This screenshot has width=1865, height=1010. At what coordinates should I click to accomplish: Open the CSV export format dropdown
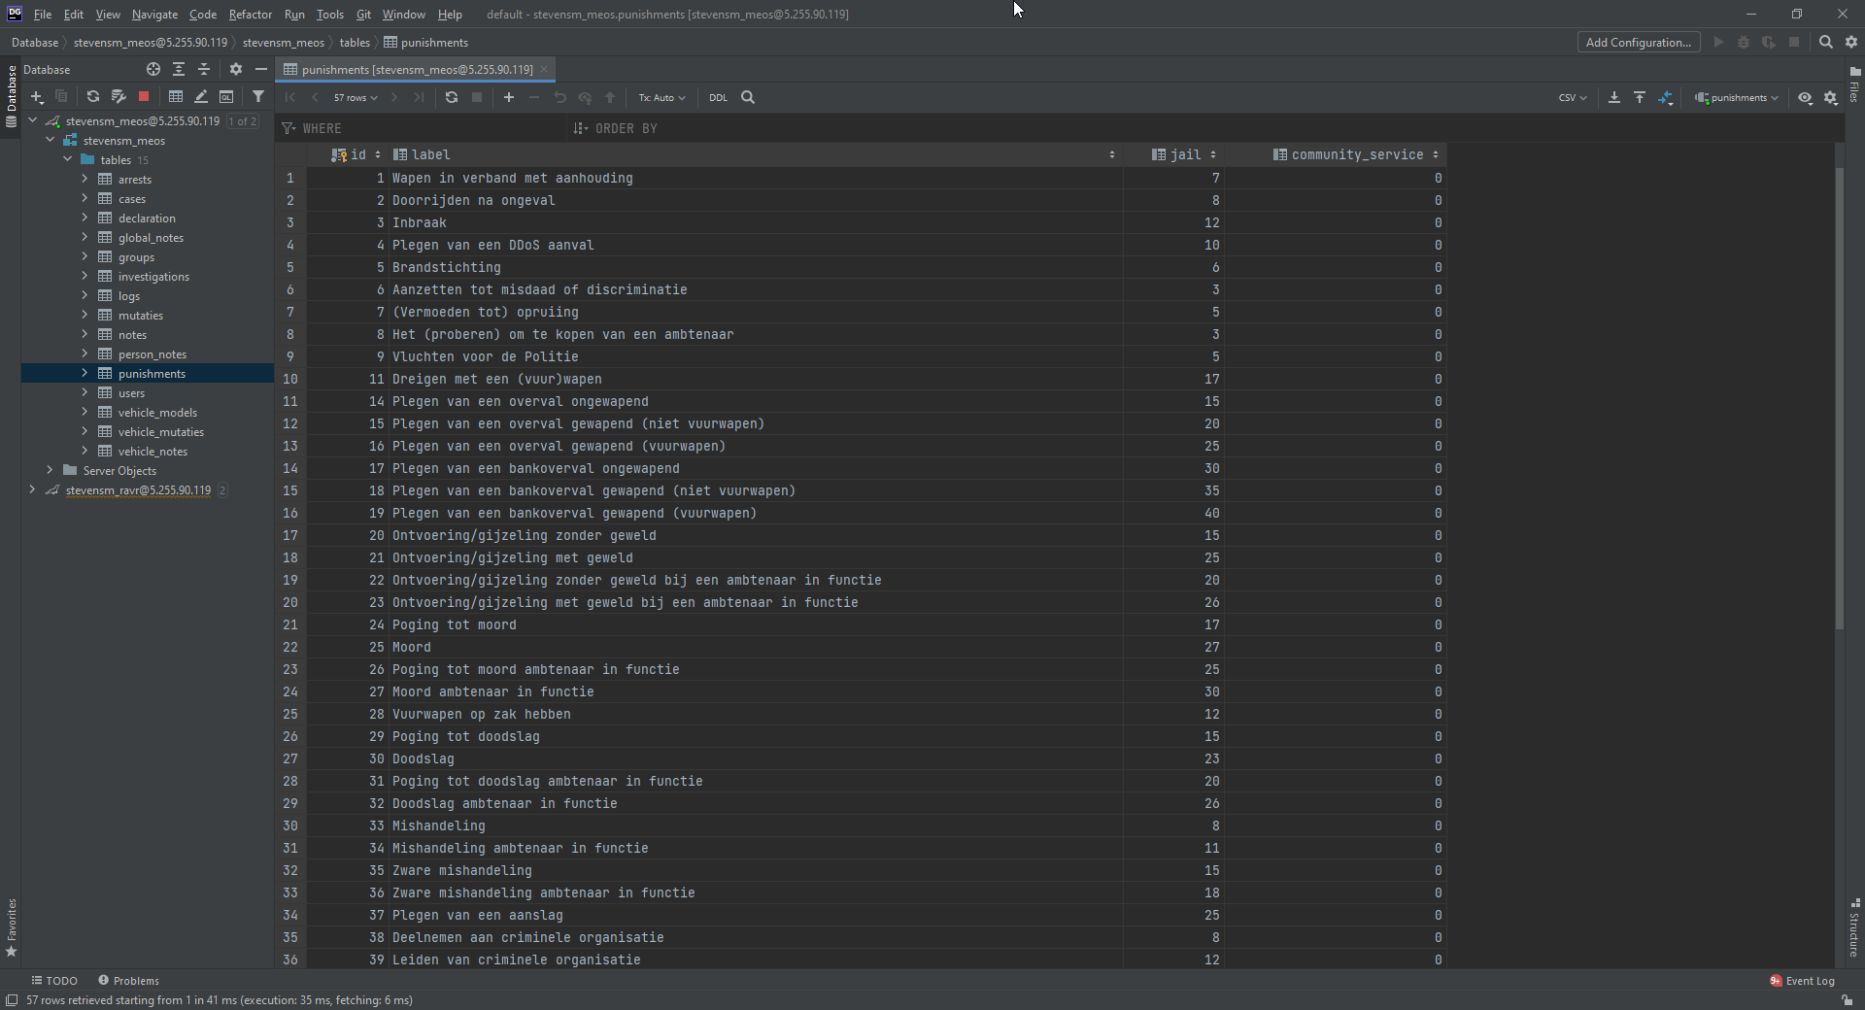click(1572, 97)
